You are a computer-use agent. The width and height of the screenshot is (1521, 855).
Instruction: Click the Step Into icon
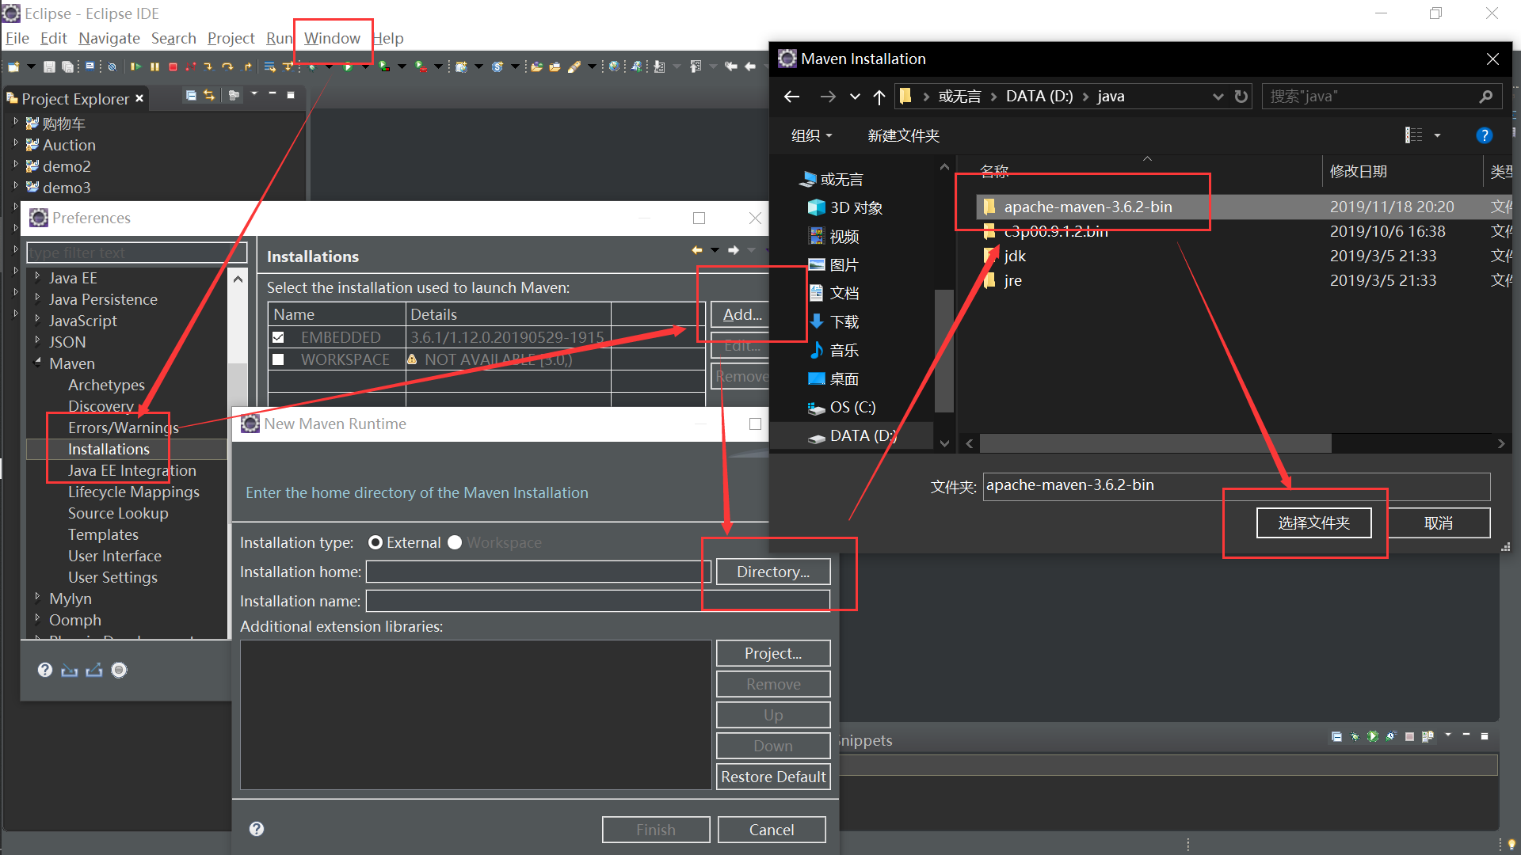(208, 66)
